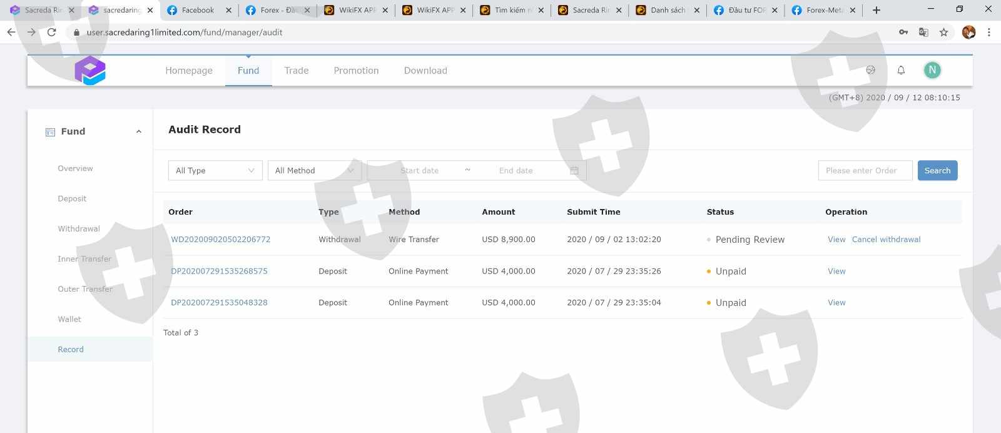
Task: Click the saved password key icon
Action: coord(903,33)
